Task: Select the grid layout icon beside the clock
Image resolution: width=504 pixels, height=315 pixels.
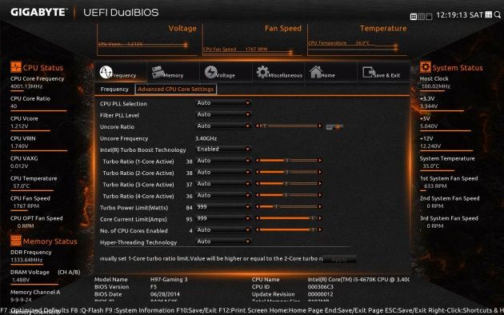Action: [x=422, y=16]
